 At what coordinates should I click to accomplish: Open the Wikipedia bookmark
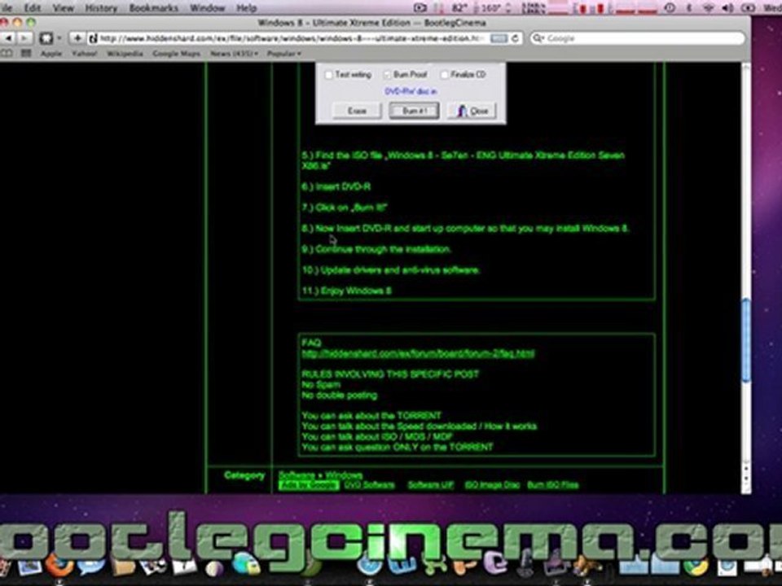pos(125,54)
